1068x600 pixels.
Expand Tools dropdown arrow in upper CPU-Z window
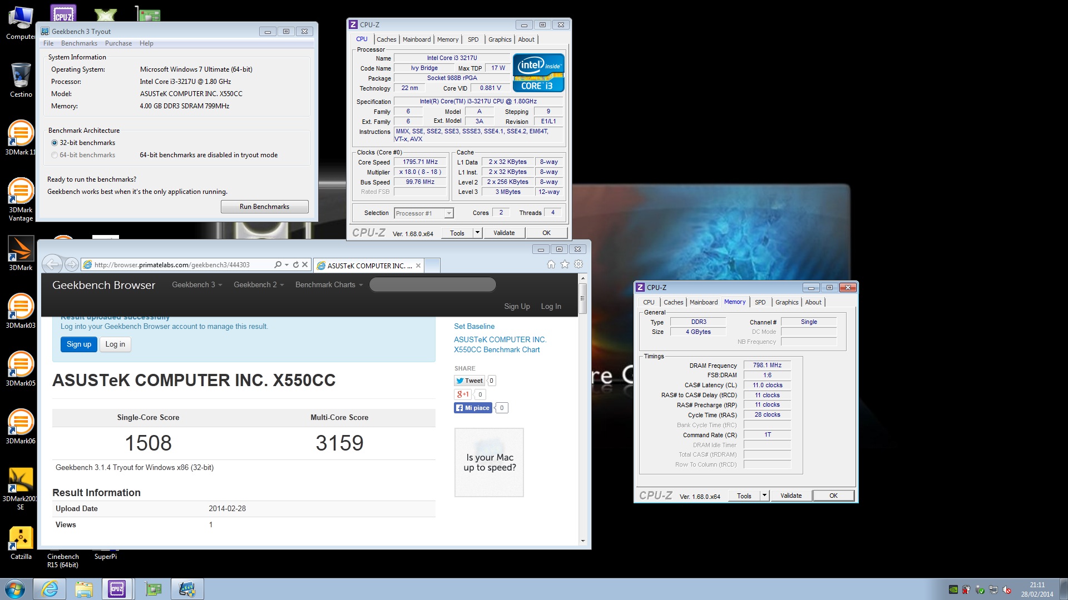point(477,233)
